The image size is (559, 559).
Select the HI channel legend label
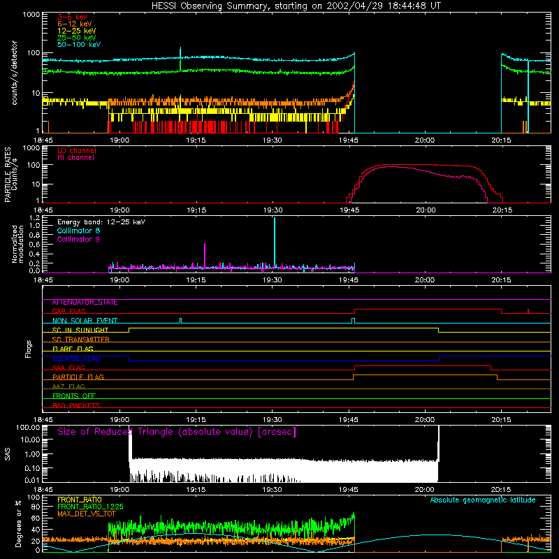pos(75,158)
